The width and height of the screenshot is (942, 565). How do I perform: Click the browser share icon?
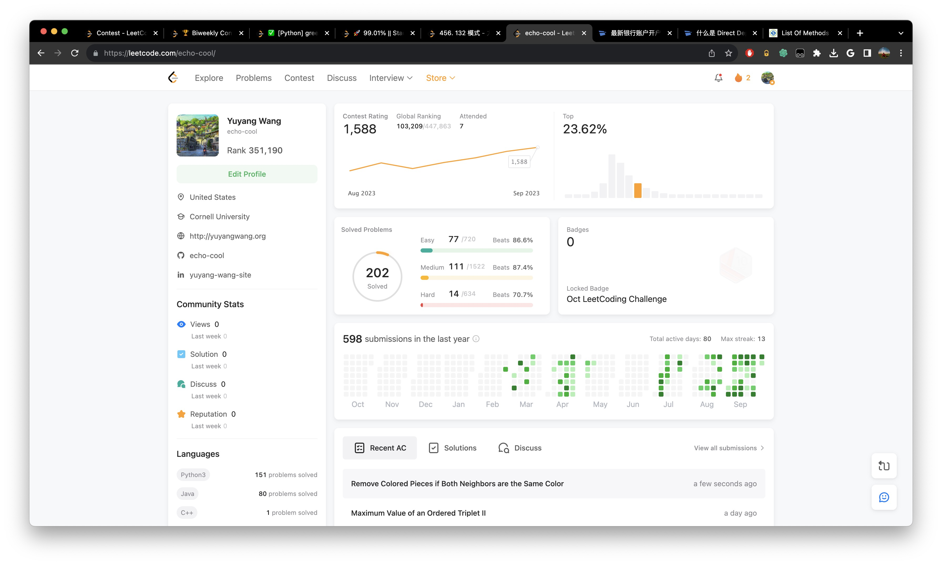(x=711, y=53)
